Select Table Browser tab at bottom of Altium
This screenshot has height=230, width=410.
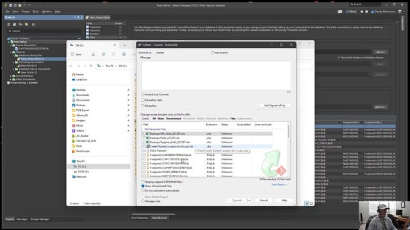coord(160,218)
